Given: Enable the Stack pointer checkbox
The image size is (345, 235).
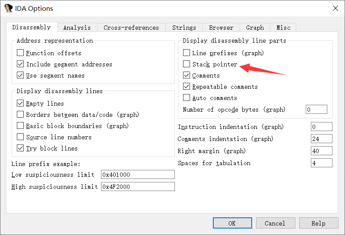Looking at the screenshot, I should click(187, 64).
